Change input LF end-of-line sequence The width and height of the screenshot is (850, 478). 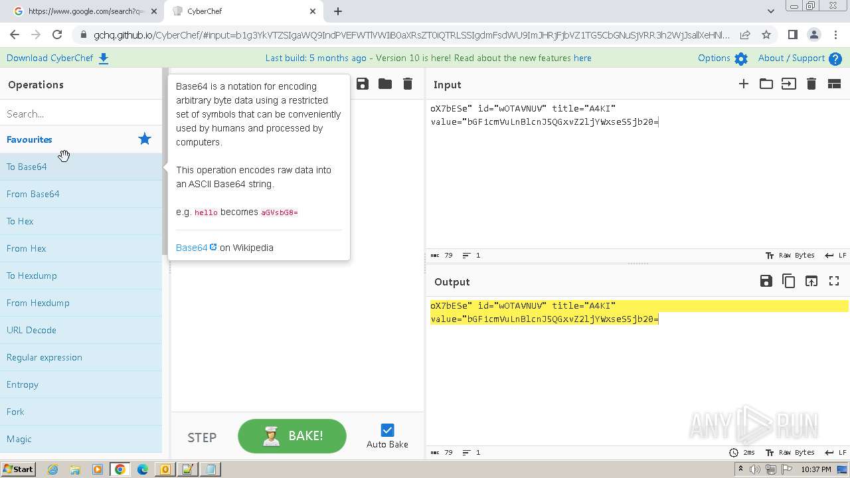tap(835, 255)
